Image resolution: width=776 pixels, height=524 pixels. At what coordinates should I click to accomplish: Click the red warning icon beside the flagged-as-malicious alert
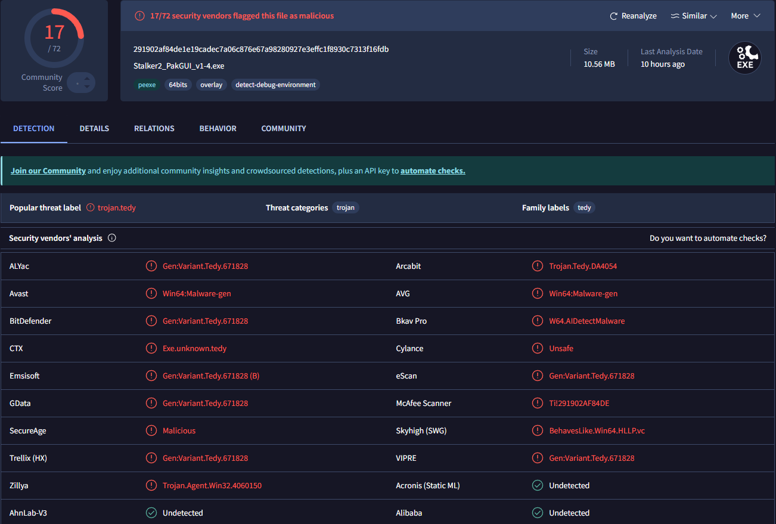coord(139,16)
